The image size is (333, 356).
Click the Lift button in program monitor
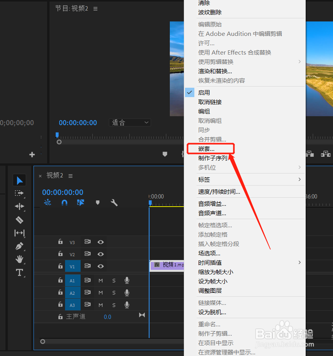click(310, 154)
